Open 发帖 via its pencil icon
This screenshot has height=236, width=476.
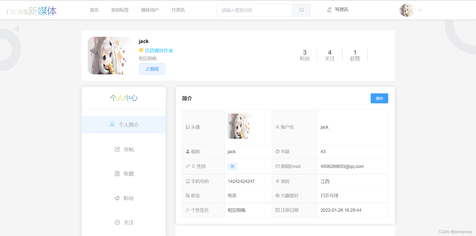tap(117, 149)
